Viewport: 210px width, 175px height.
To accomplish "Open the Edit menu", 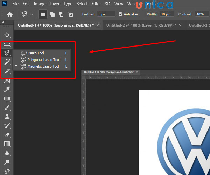I will click(26, 4).
